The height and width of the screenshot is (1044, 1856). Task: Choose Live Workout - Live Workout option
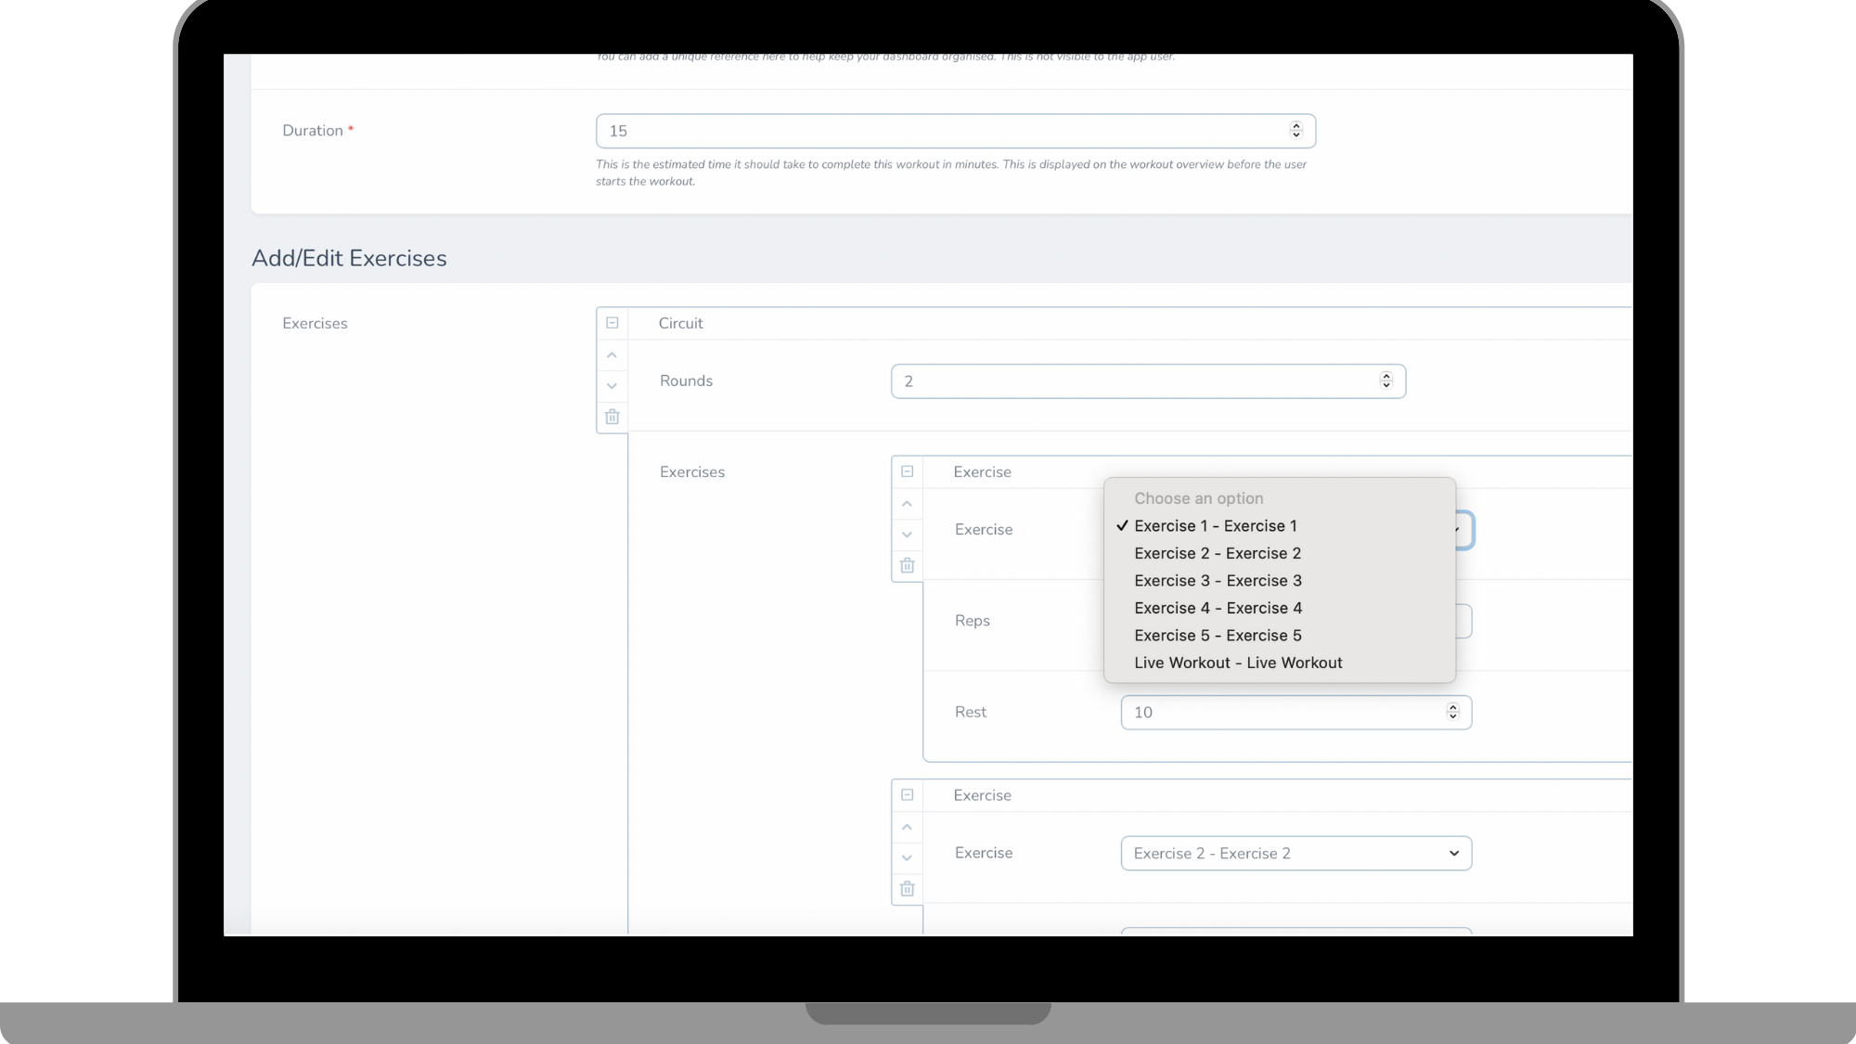(x=1238, y=663)
